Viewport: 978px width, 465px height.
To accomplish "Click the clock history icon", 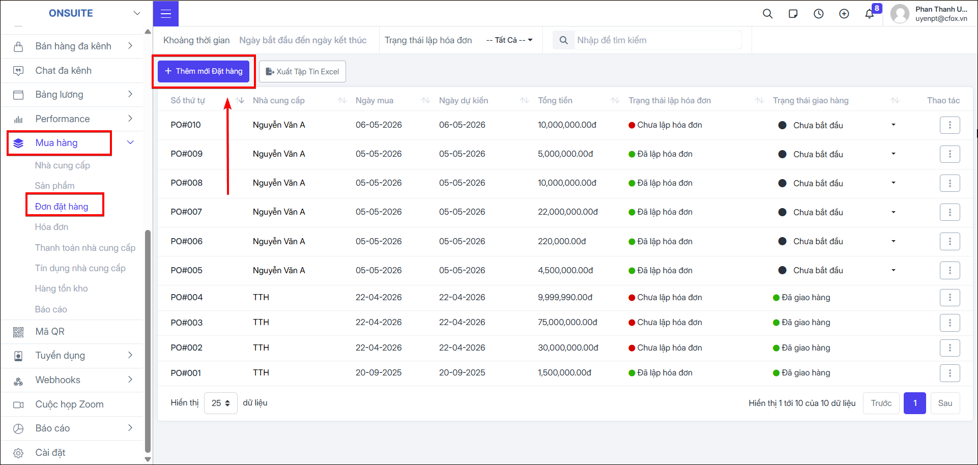I will pos(818,14).
